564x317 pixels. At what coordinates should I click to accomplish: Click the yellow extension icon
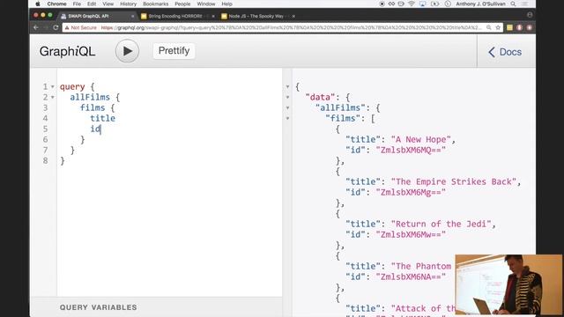point(509,27)
